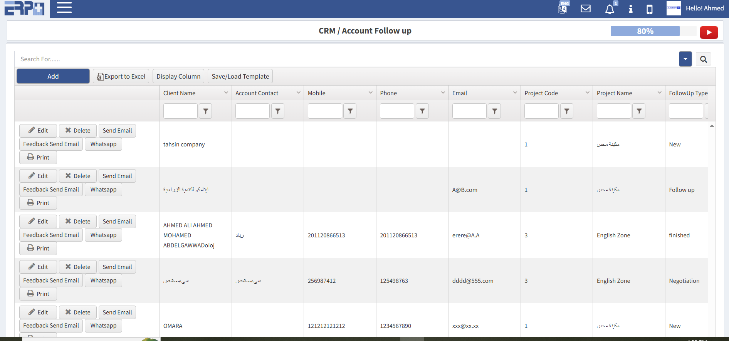This screenshot has width=729, height=341.
Task: Switch language using the ENG translate icon
Action: pyautogui.click(x=563, y=8)
